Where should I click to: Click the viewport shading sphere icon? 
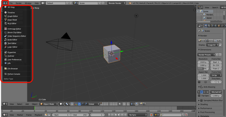(x=62, y=104)
